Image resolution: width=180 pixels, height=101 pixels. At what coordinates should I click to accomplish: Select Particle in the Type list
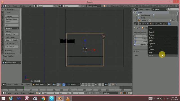point(163,35)
